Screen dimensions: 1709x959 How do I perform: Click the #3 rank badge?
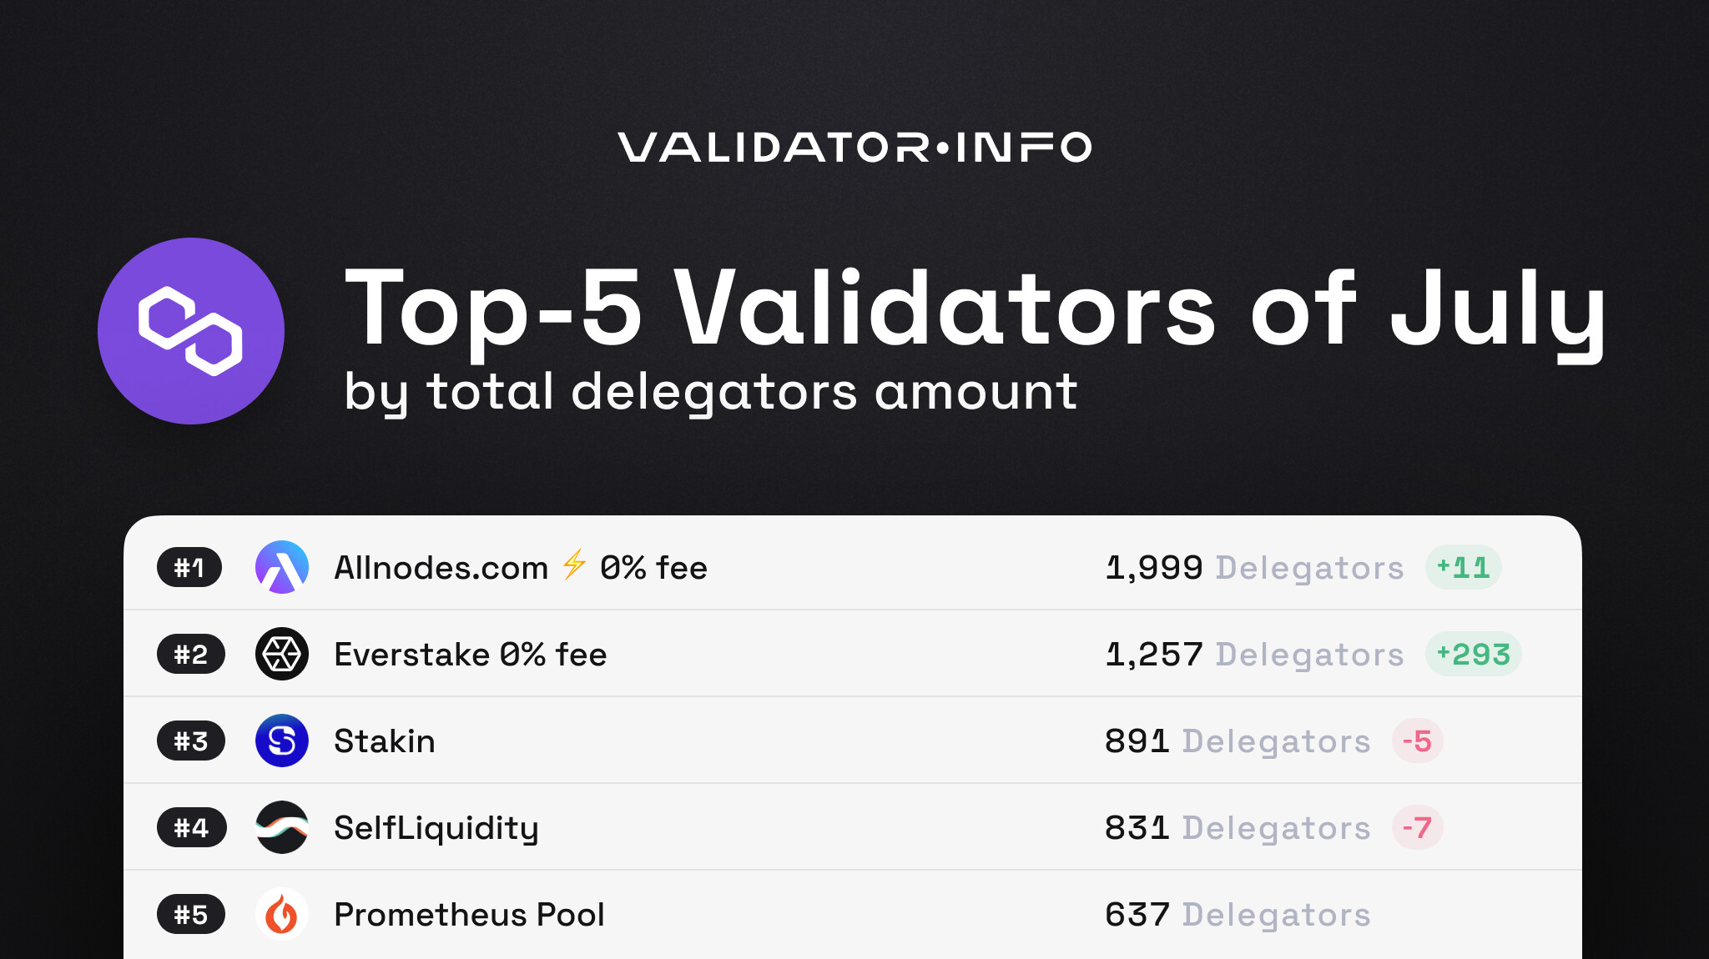(x=191, y=741)
